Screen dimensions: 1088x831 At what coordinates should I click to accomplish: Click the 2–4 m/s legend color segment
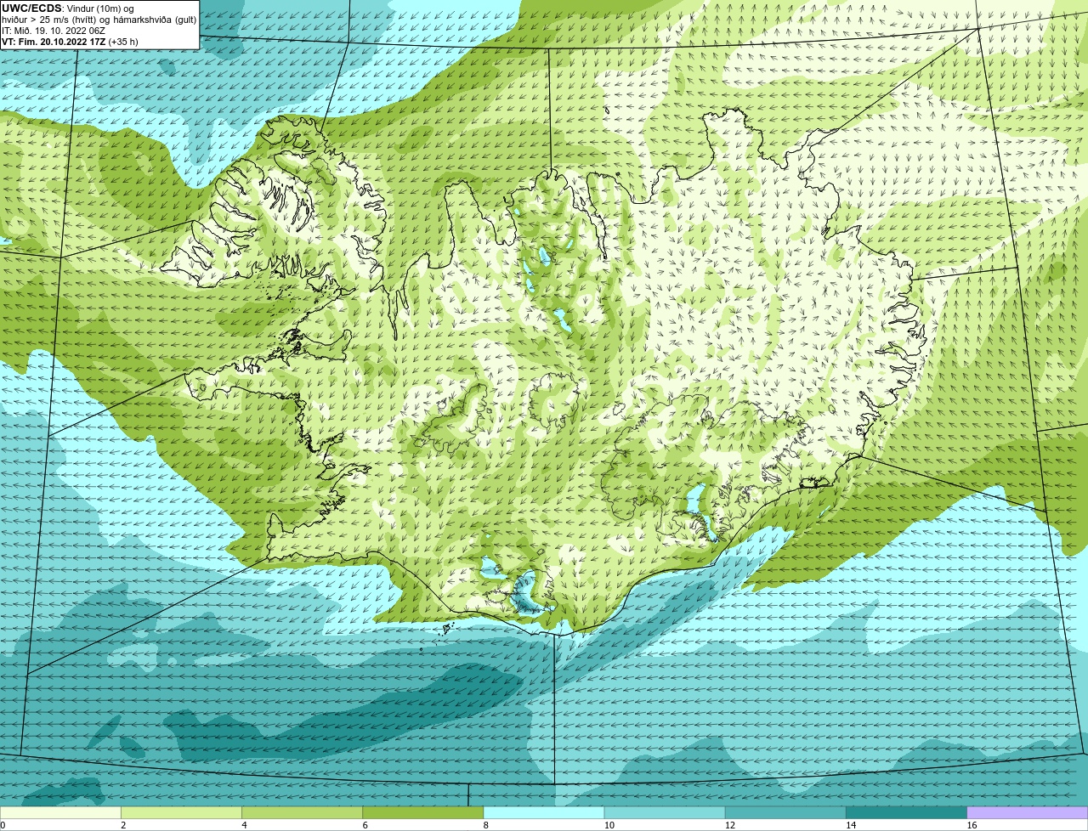181,812
